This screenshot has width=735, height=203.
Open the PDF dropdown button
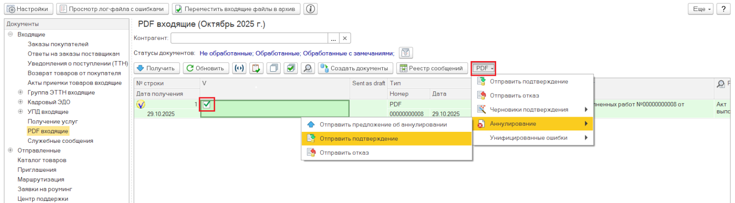(484, 68)
